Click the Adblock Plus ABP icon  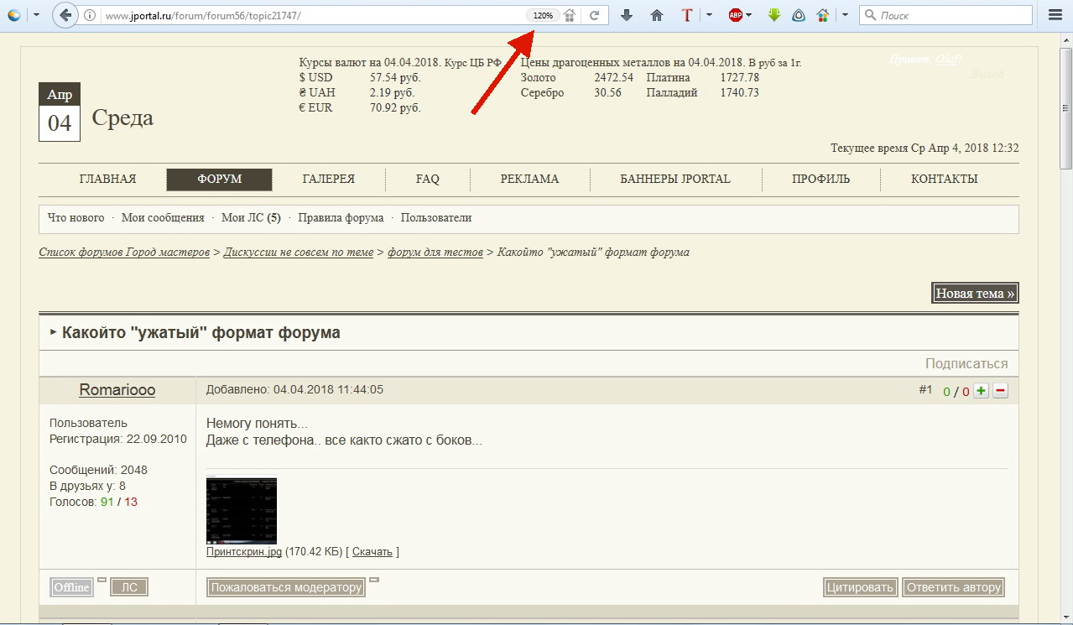[736, 15]
